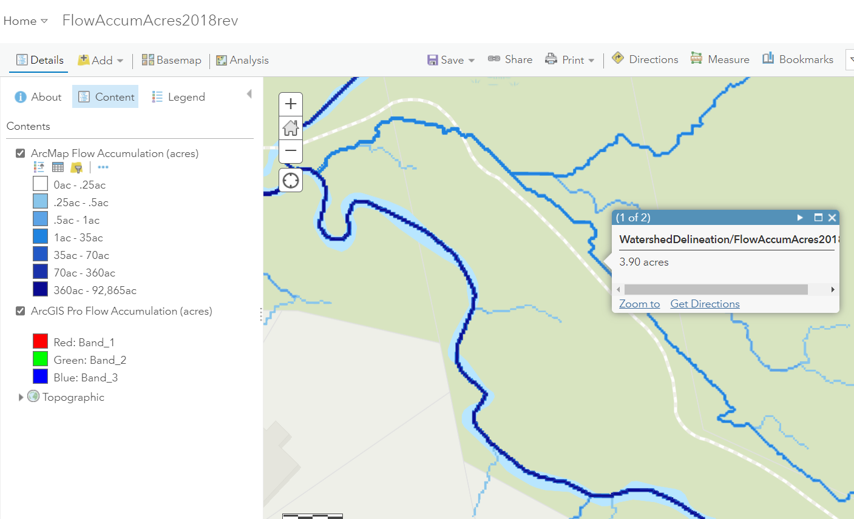Open the ArcMap layer attribute table
Image resolution: width=854 pixels, height=519 pixels.
(58, 167)
